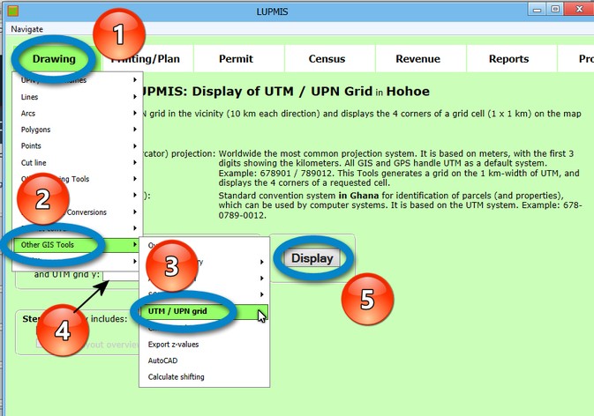This screenshot has height=416, width=594.
Task: Minimize the LUPMIS window
Action: (537, 10)
